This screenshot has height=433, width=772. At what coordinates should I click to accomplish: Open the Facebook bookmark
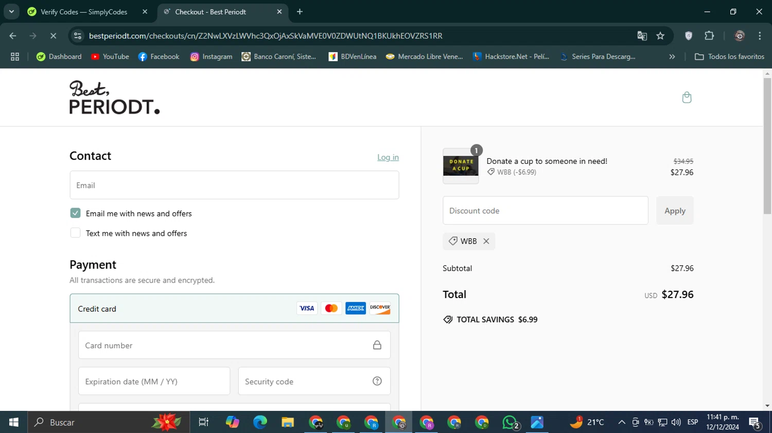pos(159,57)
